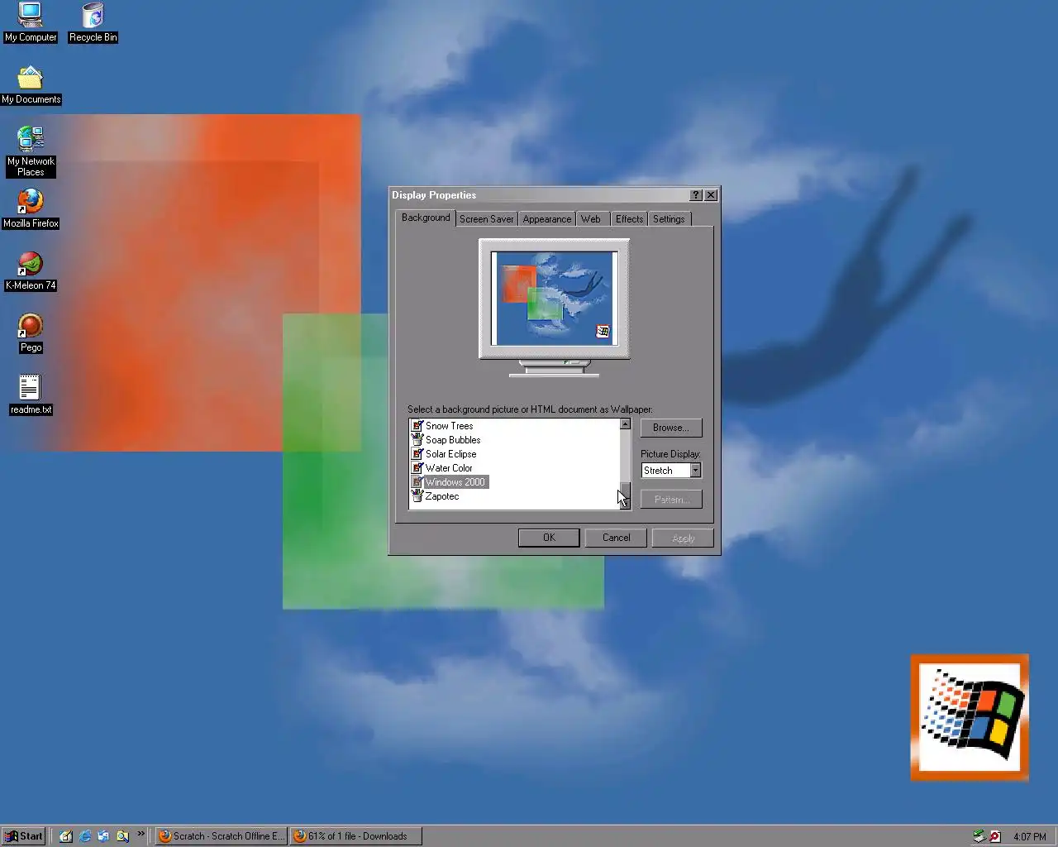Click OK in Display Properties
This screenshot has width=1058, height=847.
tap(549, 538)
